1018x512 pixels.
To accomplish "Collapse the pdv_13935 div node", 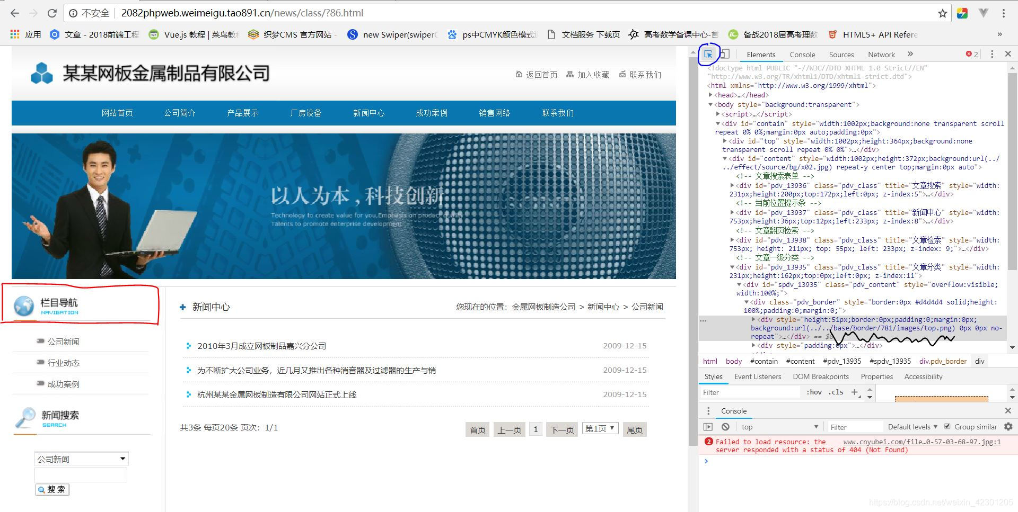I will point(732,267).
